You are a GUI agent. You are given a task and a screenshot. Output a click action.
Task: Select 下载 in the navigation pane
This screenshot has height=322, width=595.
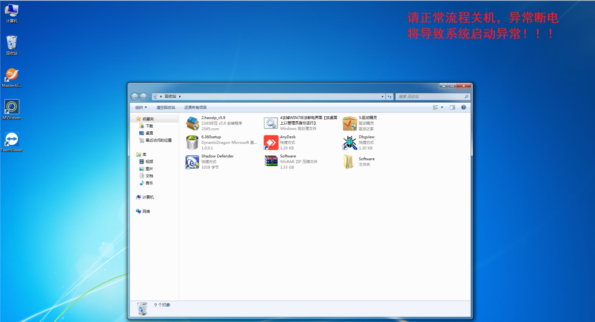(x=149, y=126)
